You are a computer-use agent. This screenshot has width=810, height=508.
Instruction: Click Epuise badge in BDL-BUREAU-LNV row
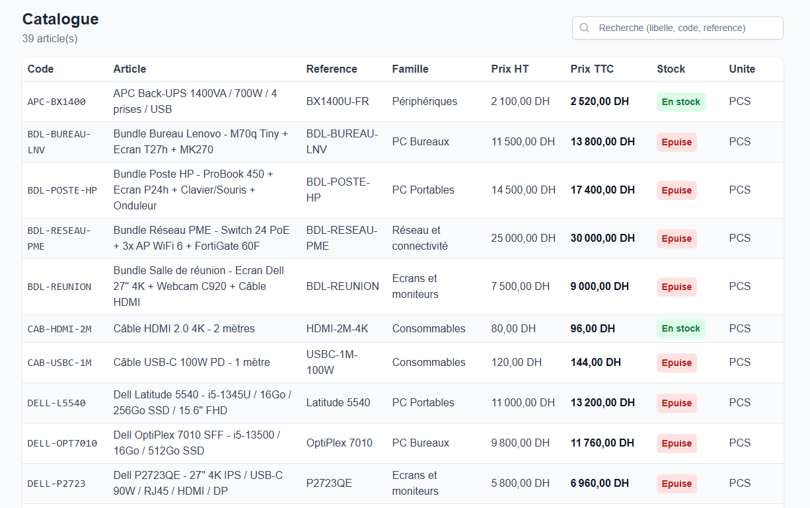[x=677, y=142]
